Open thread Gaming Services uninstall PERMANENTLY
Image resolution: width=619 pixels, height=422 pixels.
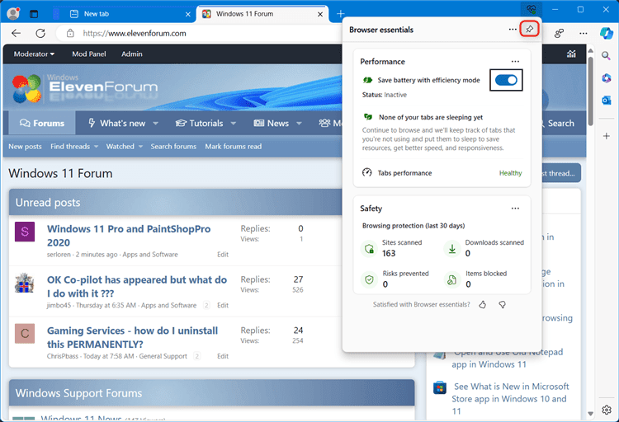point(132,337)
